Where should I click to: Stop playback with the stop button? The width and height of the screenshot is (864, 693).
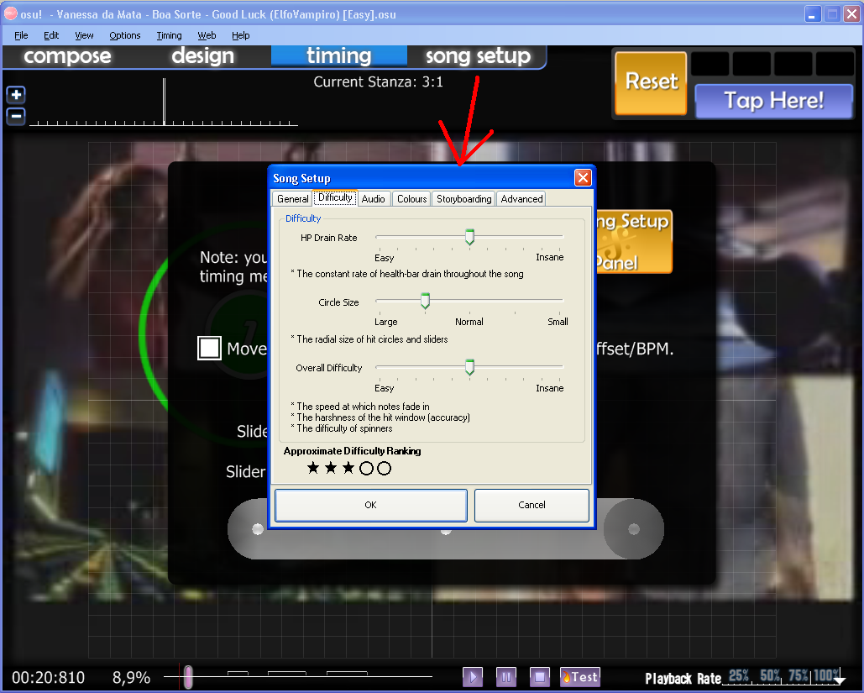(x=539, y=676)
